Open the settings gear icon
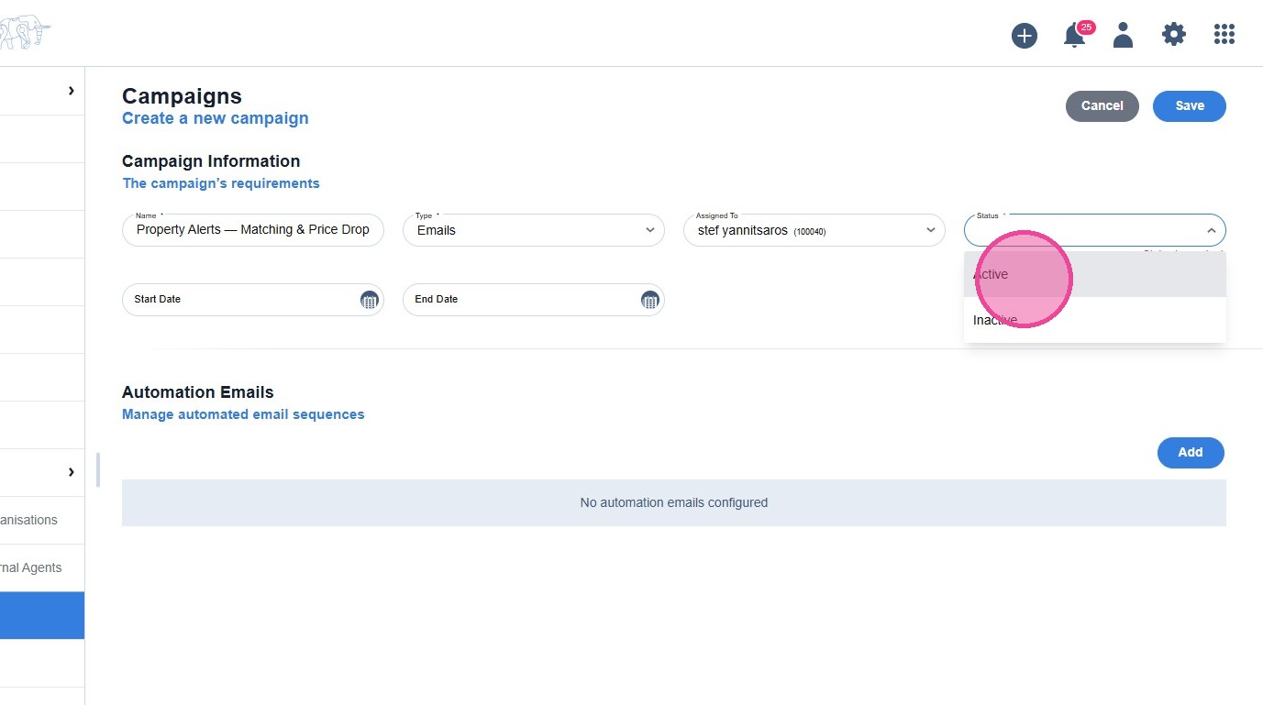The image size is (1263, 705). (x=1174, y=35)
